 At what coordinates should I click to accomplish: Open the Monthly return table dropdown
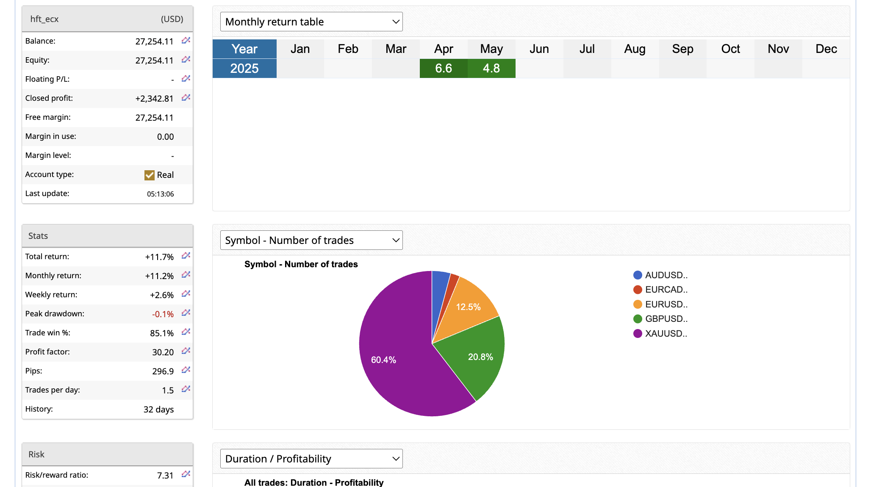tap(311, 22)
